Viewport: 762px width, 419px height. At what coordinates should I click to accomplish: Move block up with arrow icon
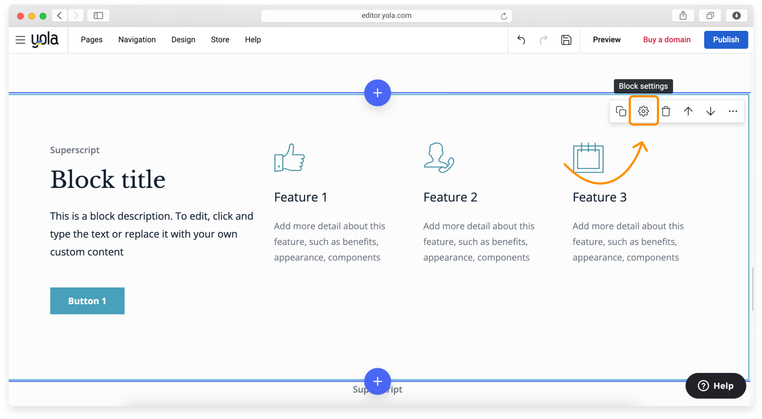(688, 111)
